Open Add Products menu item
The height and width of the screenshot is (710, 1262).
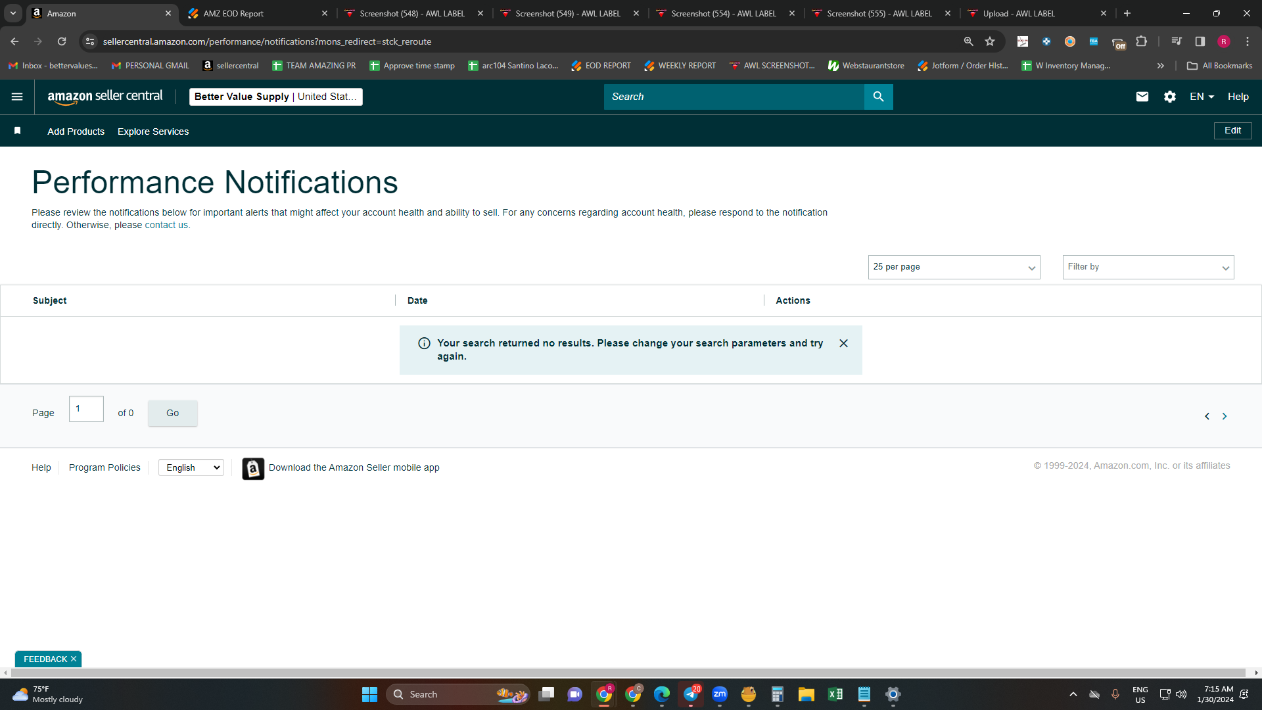tap(76, 131)
